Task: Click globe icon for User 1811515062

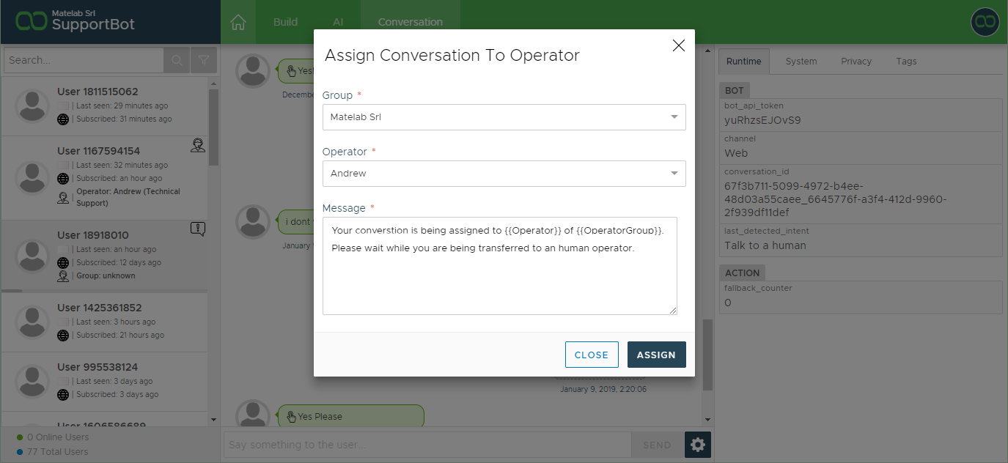Action: pyautogui.click(x=63, y=119)
